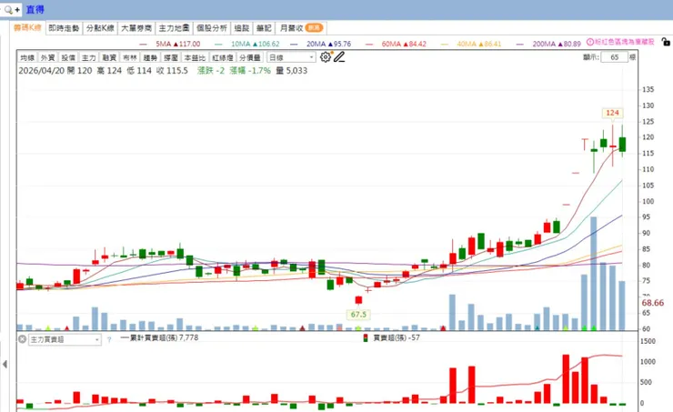Toggle the 外資 indicator button
Image resolution: width=673 pixels, height=412 pixels.
(47, 57)
